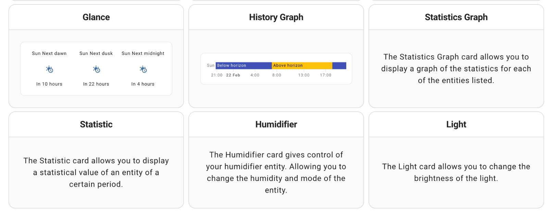Click the Statistic card description text

tap(96, 172)
